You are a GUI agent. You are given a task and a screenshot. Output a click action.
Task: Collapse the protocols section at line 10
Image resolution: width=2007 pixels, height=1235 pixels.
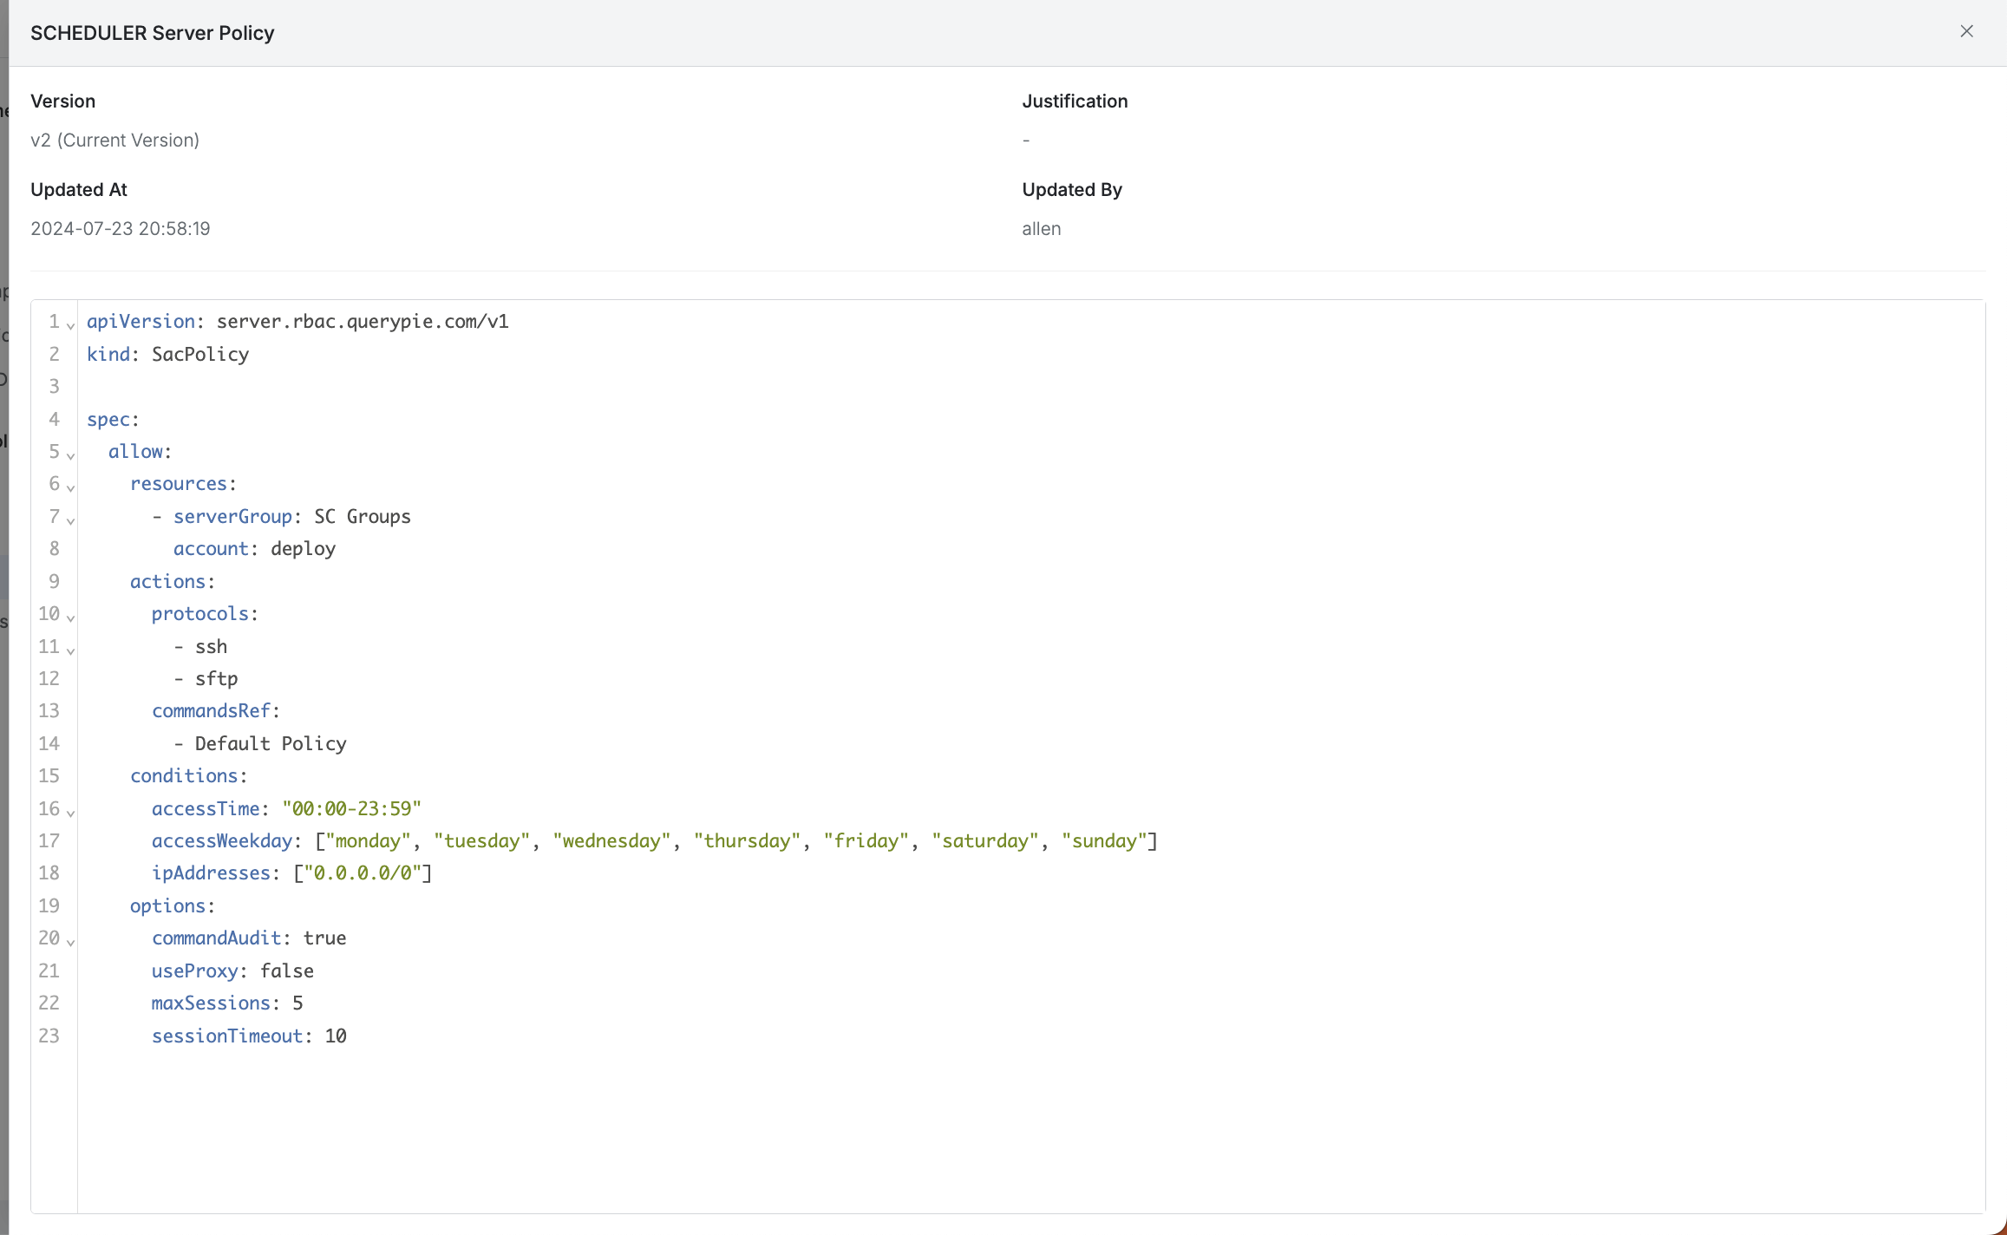(71, 617)
